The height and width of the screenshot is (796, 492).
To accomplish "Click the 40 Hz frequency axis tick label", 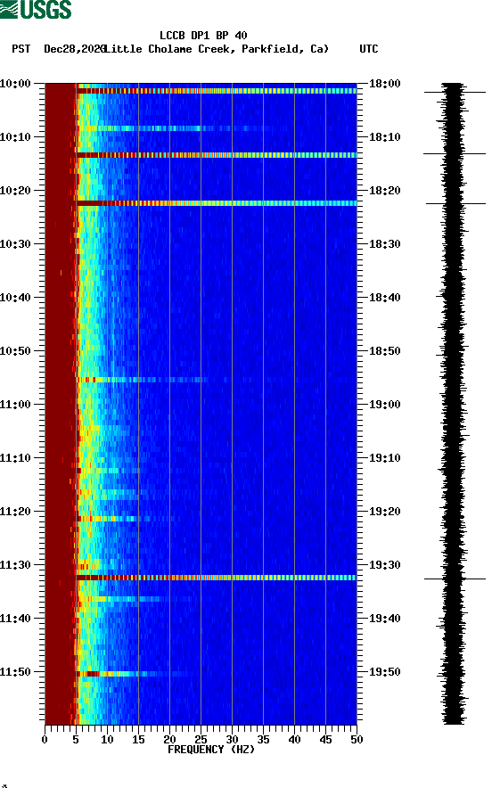I will click(294, 740).
